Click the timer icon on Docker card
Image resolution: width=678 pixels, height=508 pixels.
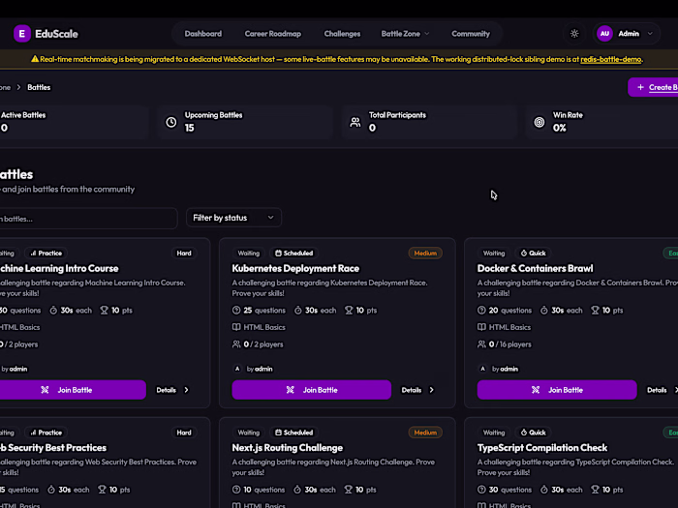click(x=544, y=311)
